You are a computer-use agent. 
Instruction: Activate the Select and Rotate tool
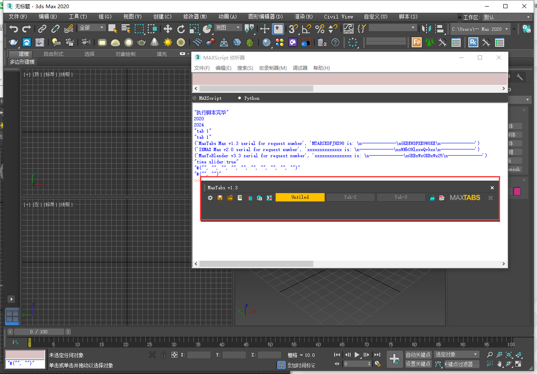click(181, 28)
